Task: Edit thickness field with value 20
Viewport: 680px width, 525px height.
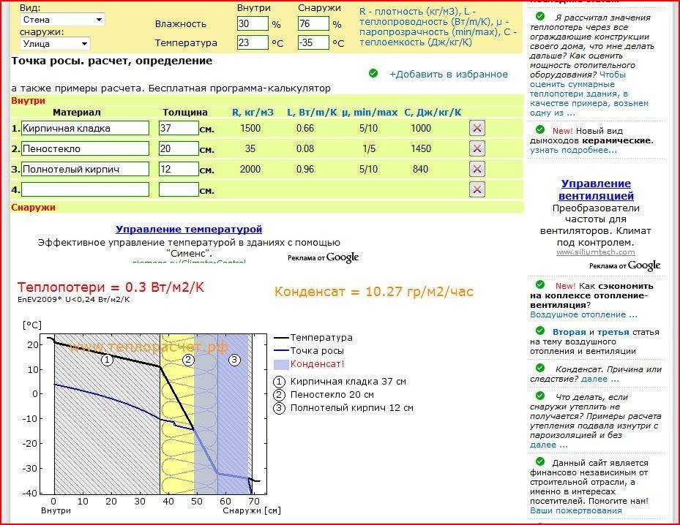Action: tap(179, 148)
